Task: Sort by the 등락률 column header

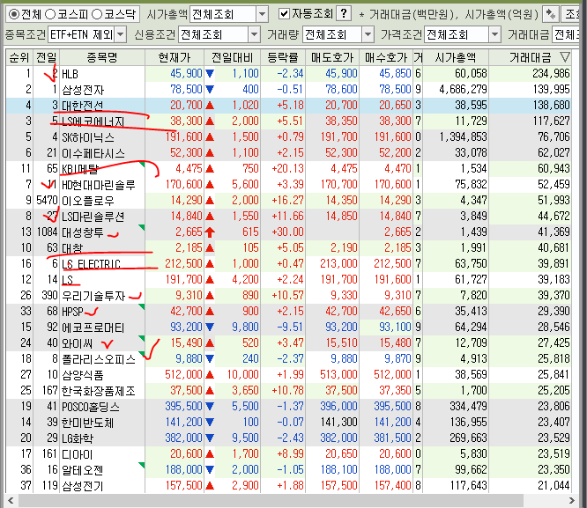Action: [x=283, y=57]
